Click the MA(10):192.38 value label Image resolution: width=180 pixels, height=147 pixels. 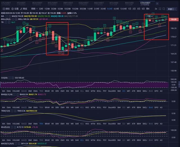(30, 16)
